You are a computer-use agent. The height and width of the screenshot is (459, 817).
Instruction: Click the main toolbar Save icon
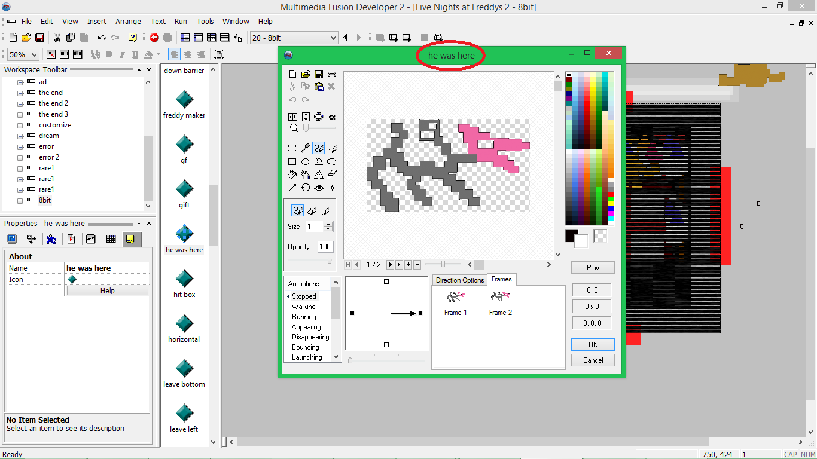pos(39,38)
